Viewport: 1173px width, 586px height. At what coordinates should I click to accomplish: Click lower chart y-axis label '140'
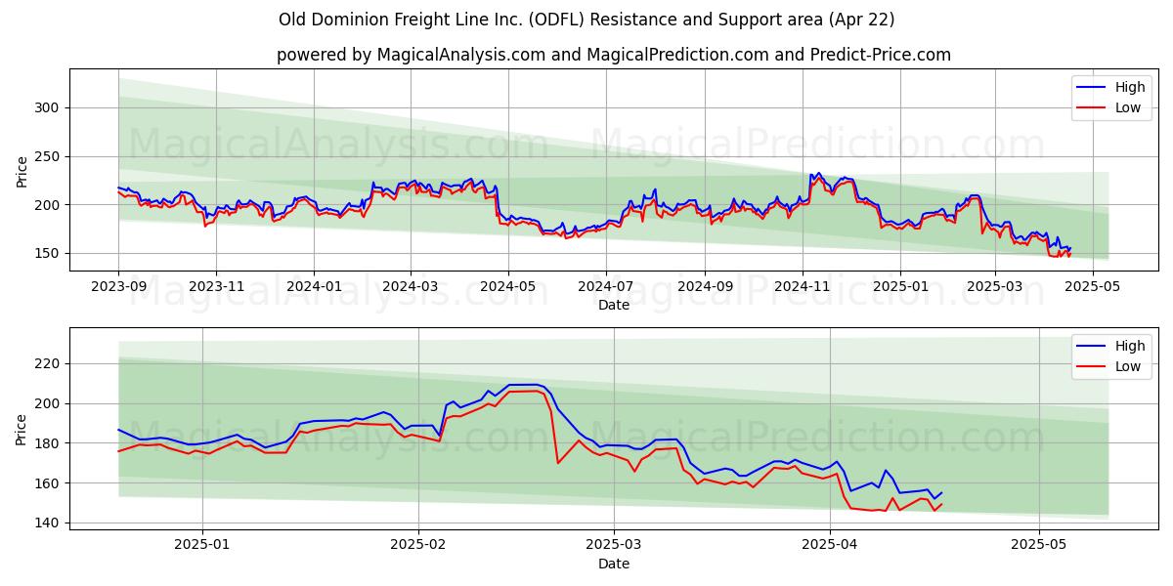[x=49, y=523]
